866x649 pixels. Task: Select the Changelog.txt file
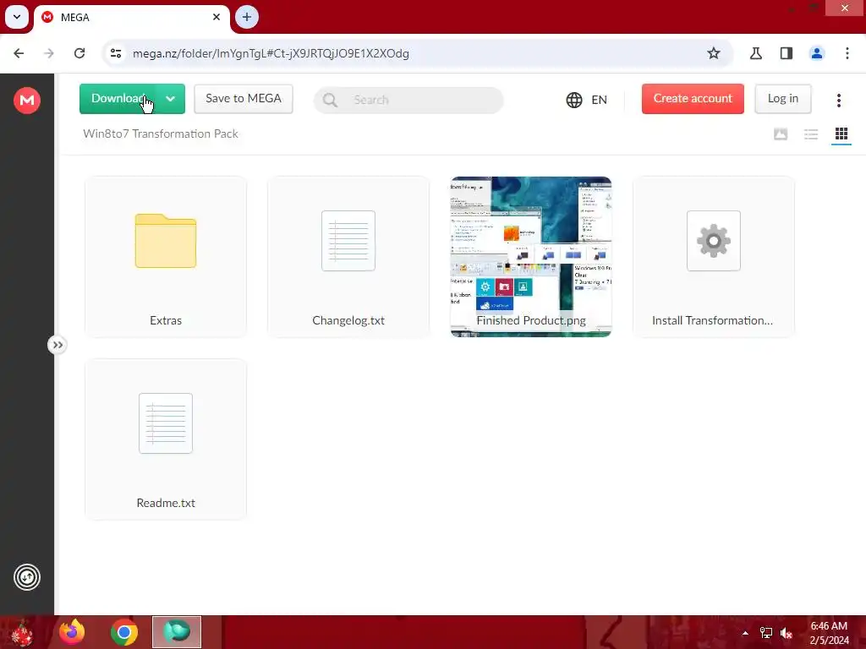tap(348, 257)
